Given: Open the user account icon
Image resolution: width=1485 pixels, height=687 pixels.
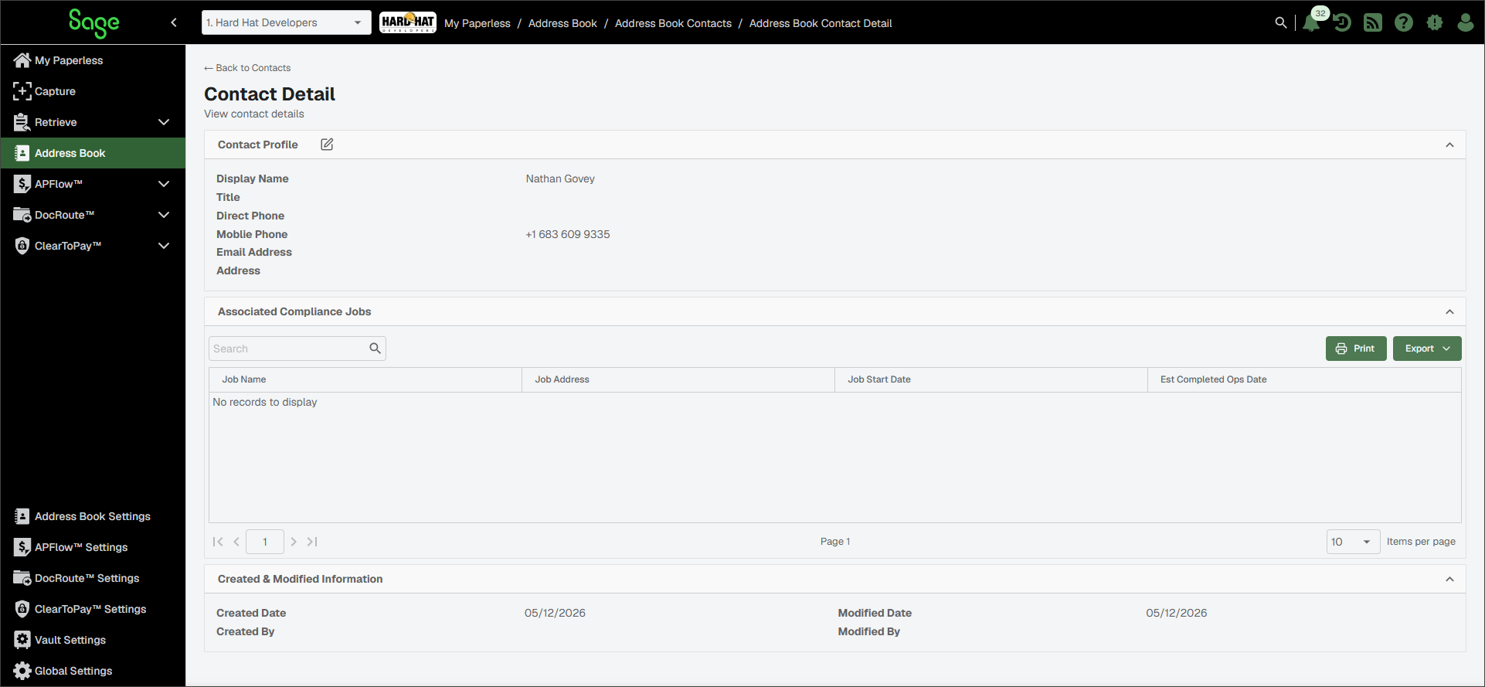Looking at the screenshot, I should [x=1466, y=22].
